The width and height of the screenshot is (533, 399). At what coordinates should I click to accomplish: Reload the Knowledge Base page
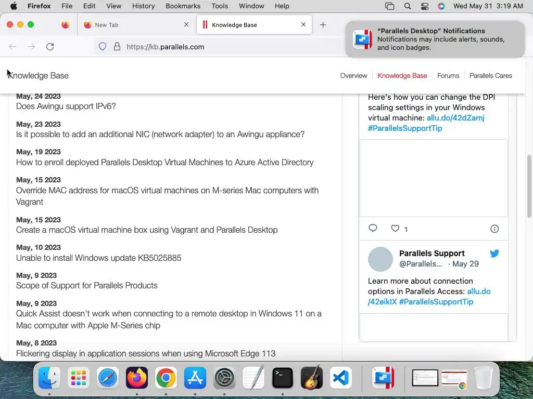pyautogui.click(x=50, y=47)
